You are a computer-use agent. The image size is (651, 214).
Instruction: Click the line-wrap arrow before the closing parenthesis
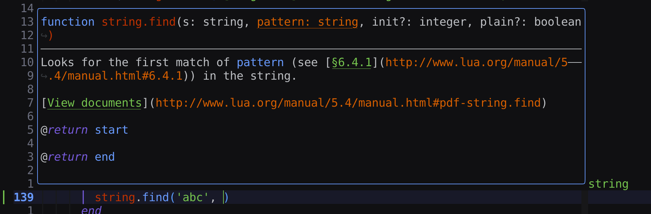[44, 35]
